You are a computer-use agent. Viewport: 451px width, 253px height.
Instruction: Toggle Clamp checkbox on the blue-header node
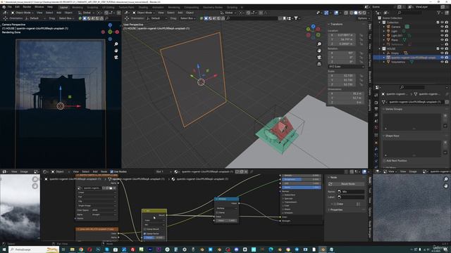tap(217, 212)
